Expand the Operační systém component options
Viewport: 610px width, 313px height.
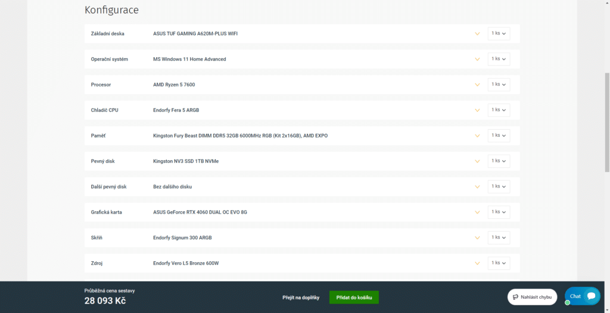coord(477,60)
